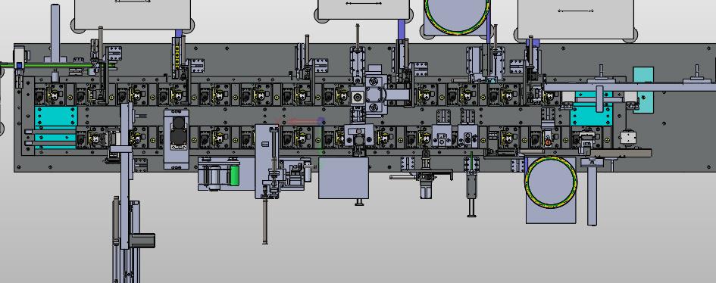
Task: Select the long thin vertical rod below center-left
Action: point(265,220)
